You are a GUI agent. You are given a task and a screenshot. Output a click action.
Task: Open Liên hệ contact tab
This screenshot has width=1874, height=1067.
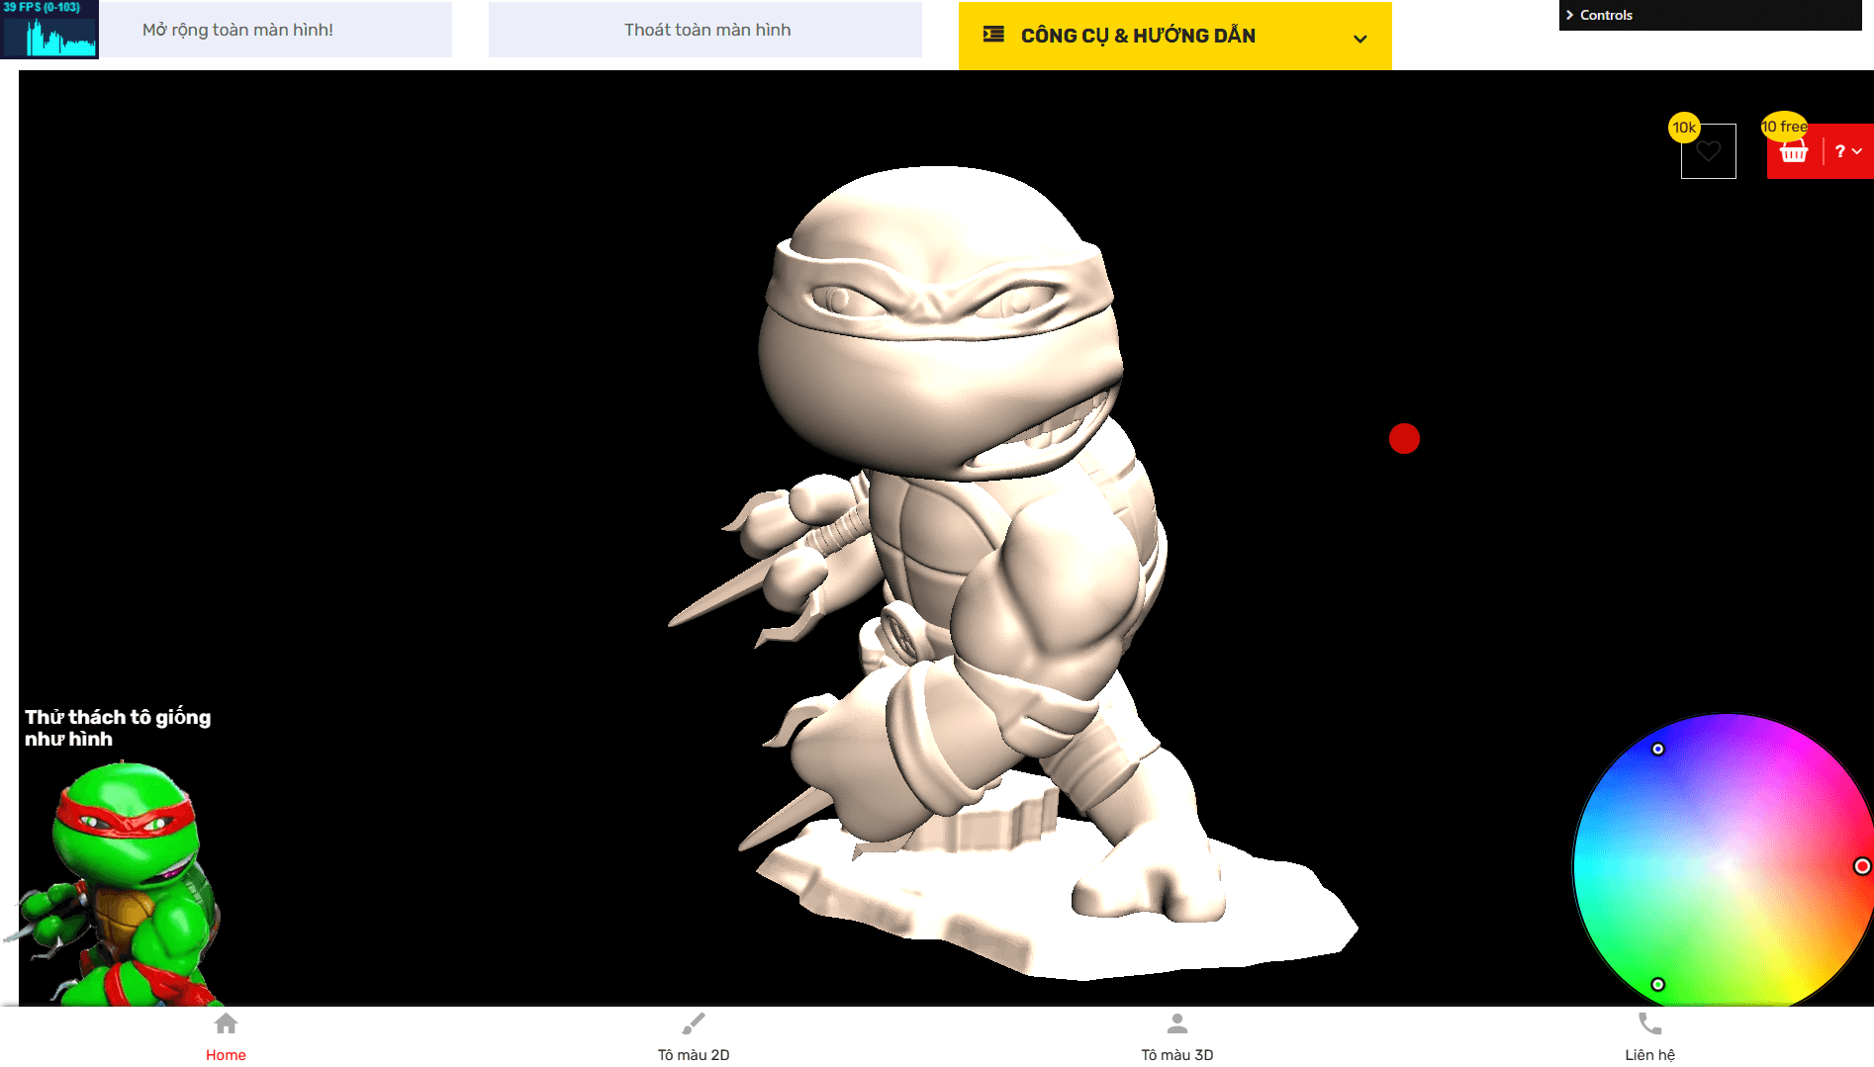tap(1650, 1036)
